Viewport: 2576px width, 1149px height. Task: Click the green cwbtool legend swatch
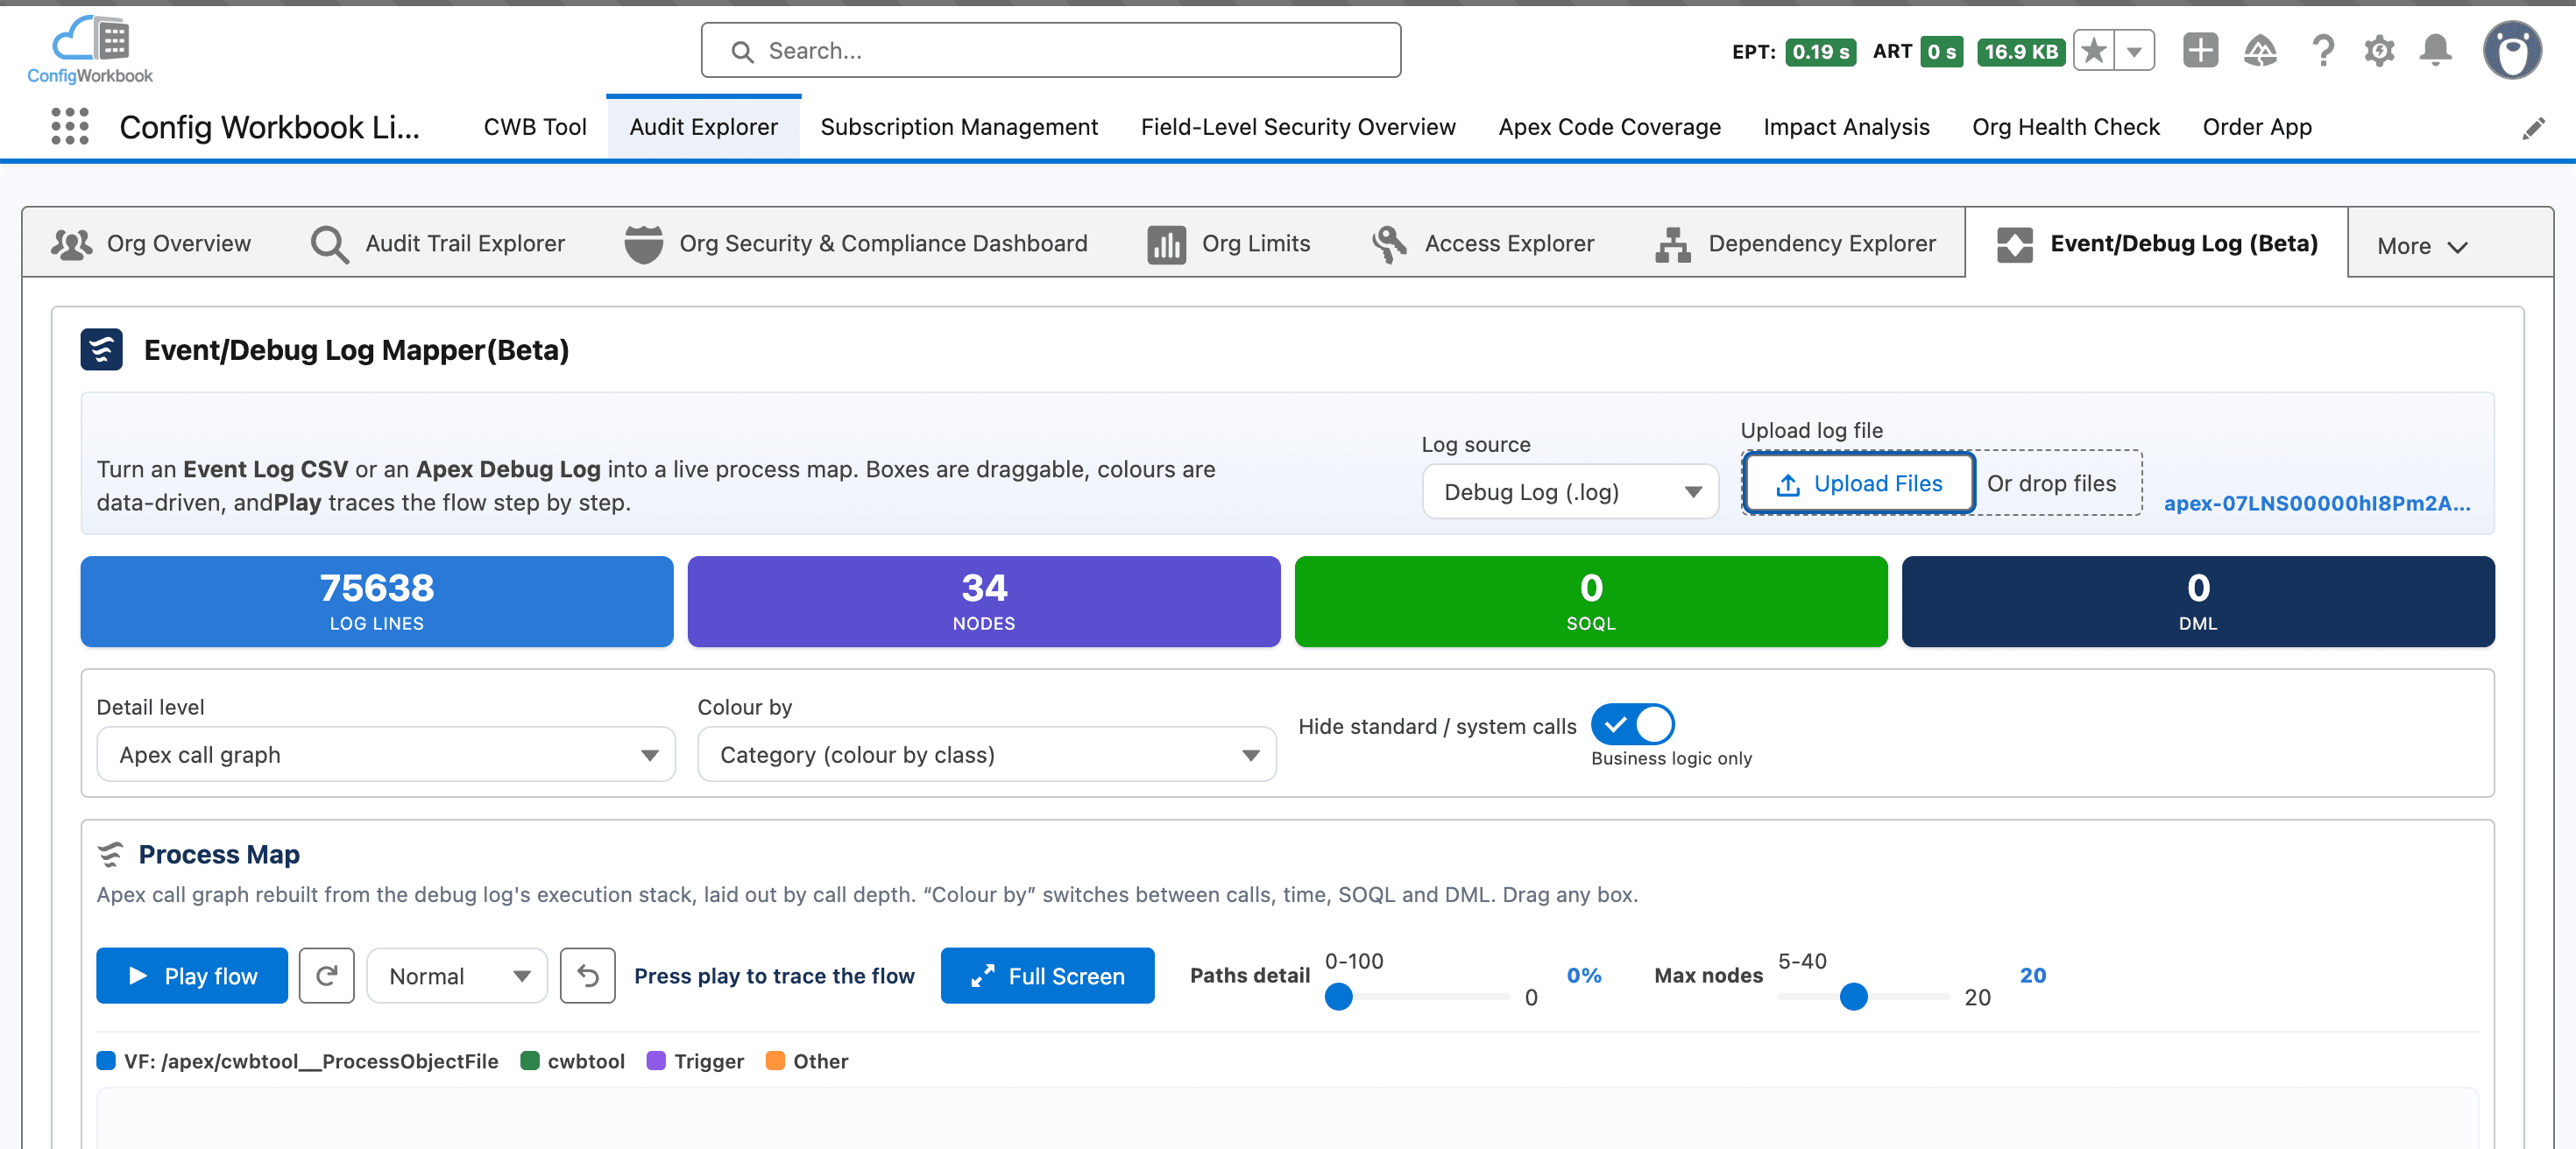coord(530,1060)
